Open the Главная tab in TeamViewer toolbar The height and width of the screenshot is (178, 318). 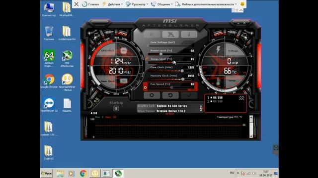pyautogui.click(x=90, y=4)
